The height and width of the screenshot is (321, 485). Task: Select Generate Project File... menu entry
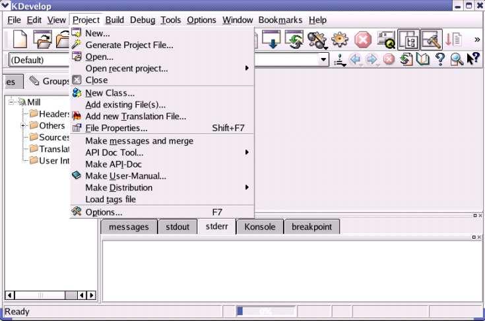[x=162, y=45]
